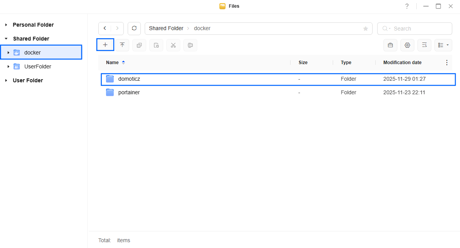Select User Folder in sidebar
The image size is (460, 248).
click(27, 80)
